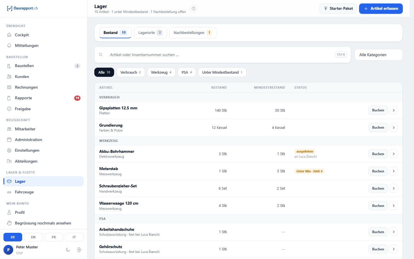Expand the Meterstab row chevron
Screen dimensions: 414x259
point(394,171)
